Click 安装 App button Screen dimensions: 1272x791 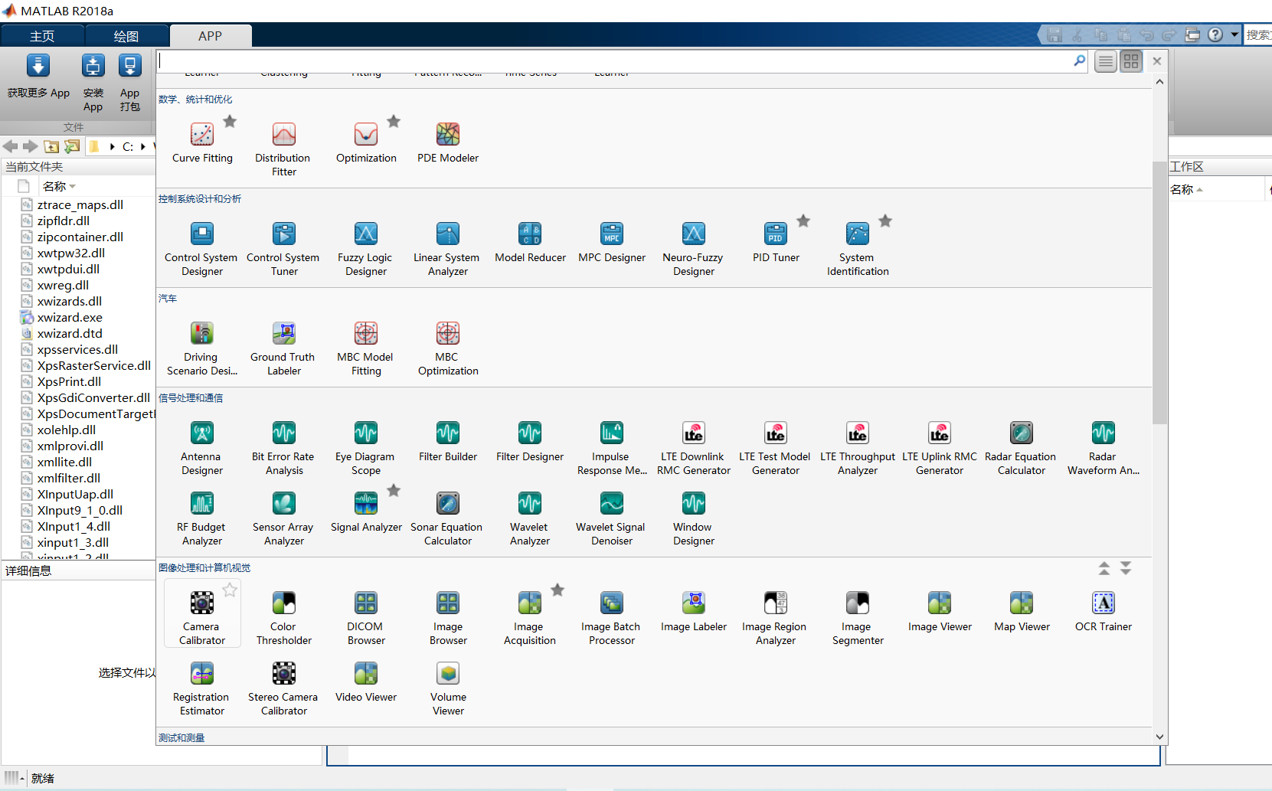[x=93, y=83]
